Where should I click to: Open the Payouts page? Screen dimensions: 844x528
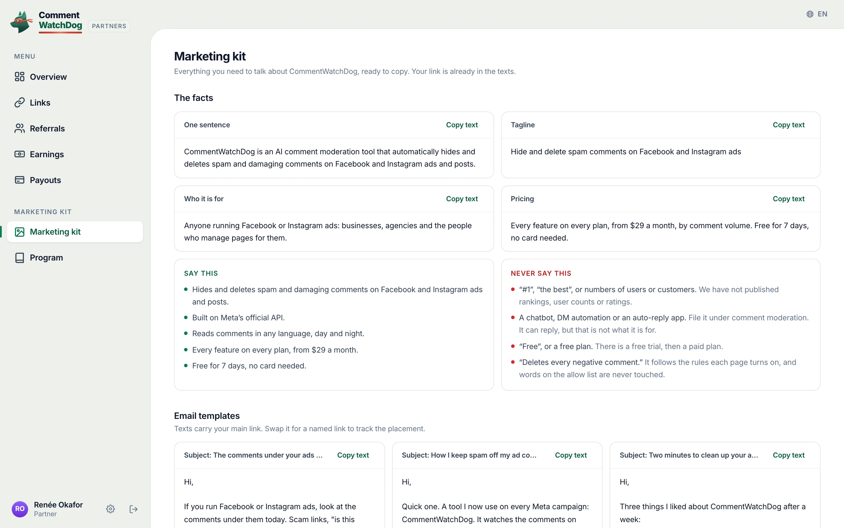tap(75, 180)
